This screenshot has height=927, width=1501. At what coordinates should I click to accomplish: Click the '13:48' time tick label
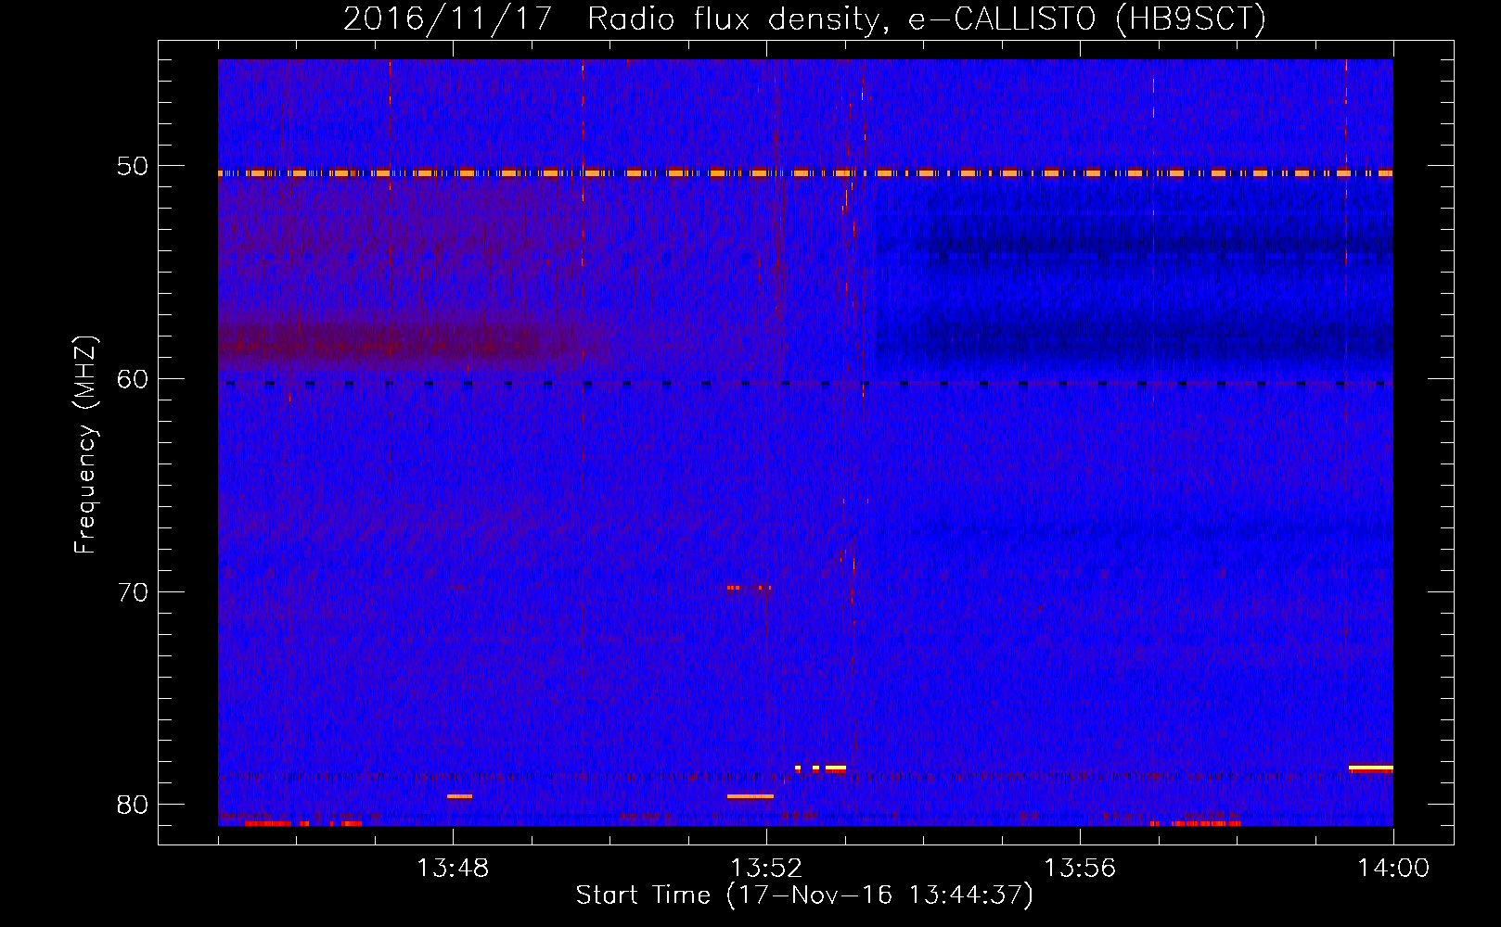pyautogui.click(x=453, y=869)
